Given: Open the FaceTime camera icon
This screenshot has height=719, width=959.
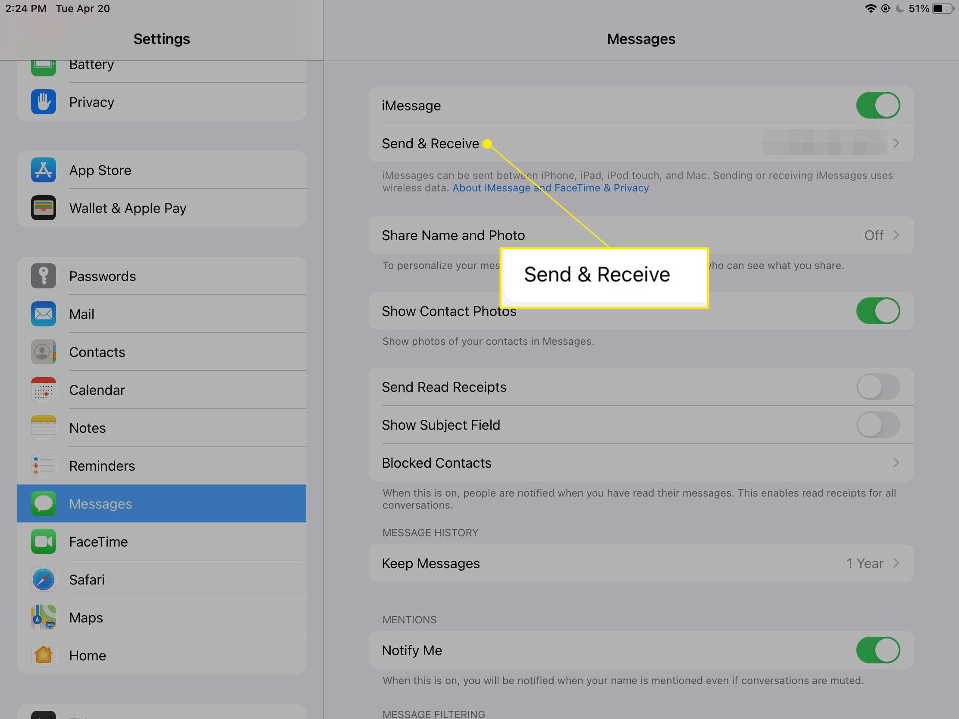Looking at the screenshot, I should point(44,541).
